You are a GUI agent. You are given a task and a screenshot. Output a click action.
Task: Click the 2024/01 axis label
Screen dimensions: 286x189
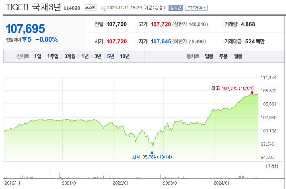[222, 183]
